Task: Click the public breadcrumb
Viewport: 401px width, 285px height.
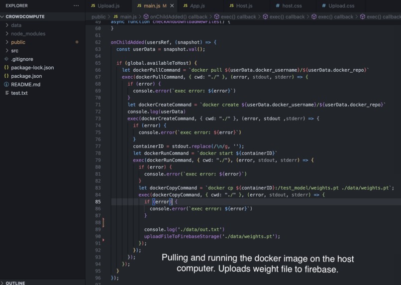Action: point(99,16)
